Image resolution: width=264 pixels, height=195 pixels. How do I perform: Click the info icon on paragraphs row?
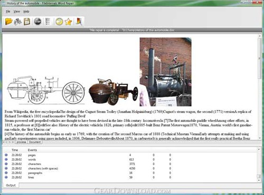(6, 173)
